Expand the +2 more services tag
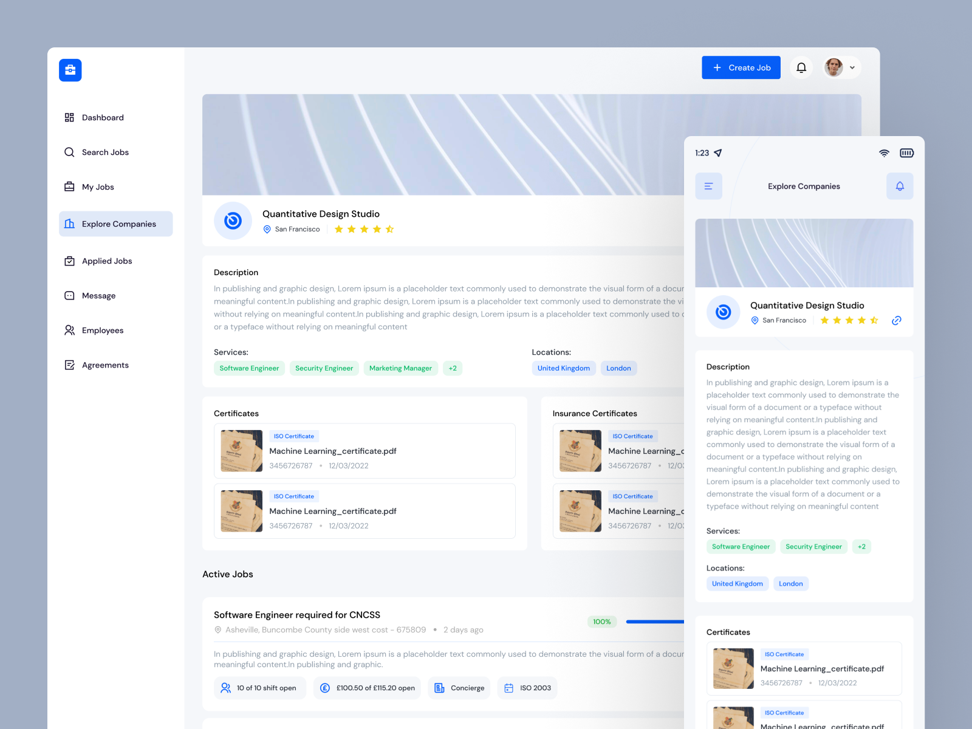The width and height of the screenshot is (972, 729). coord(453,368)
